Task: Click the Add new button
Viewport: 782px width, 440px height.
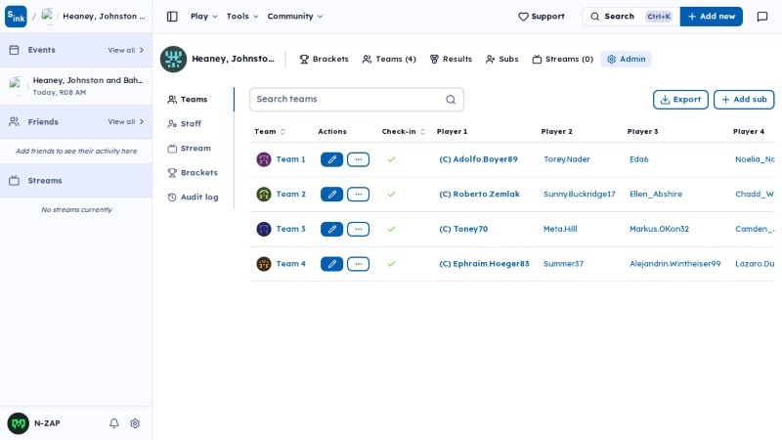Action: (712, 17)
